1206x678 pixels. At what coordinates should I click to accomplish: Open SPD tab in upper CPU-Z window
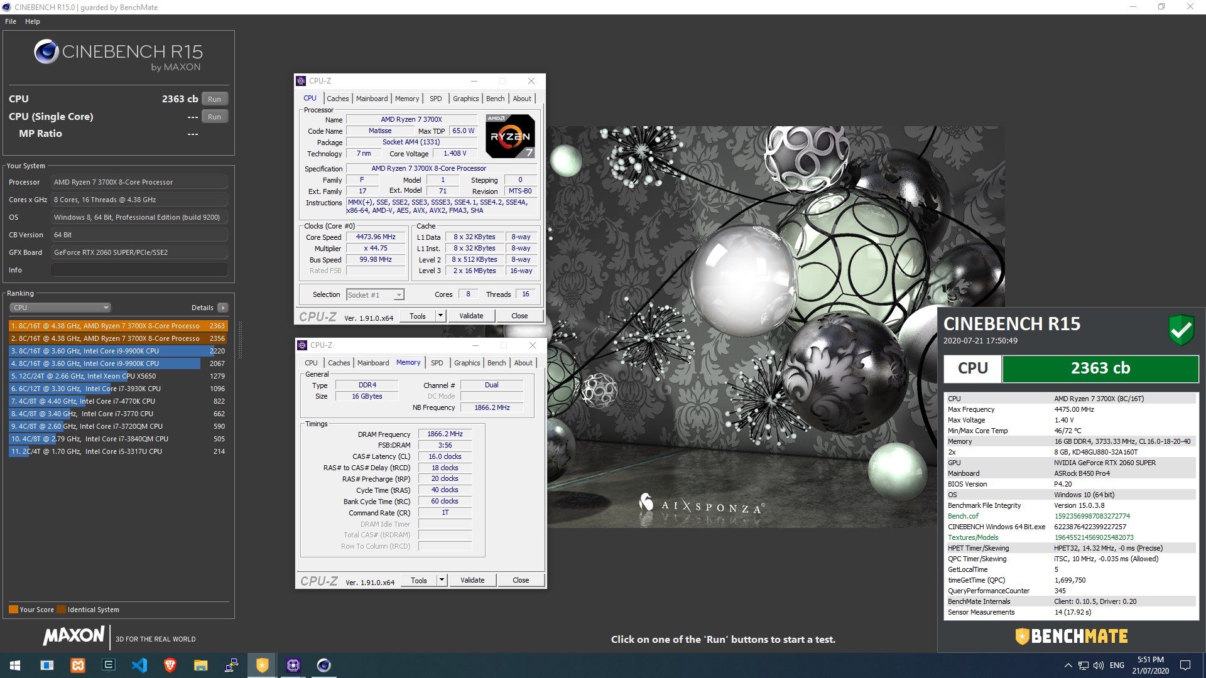(x=436, y=99)
